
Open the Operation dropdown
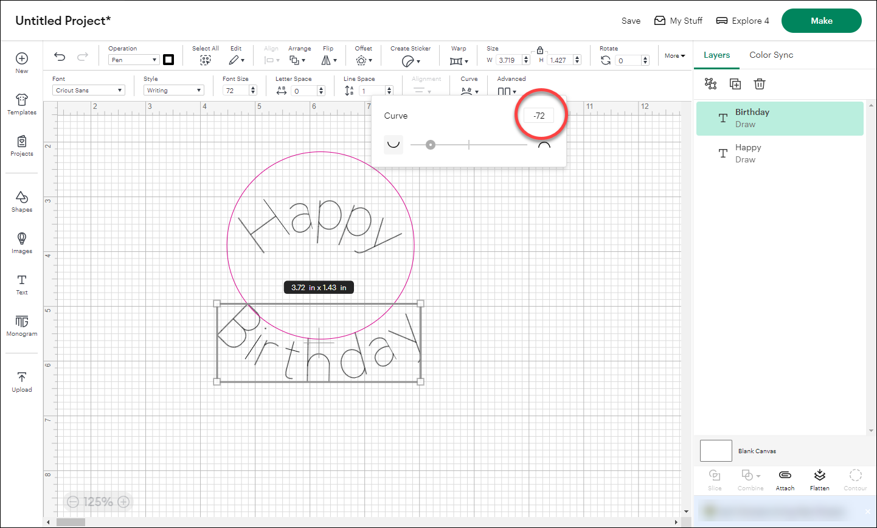tap(133, 59)
